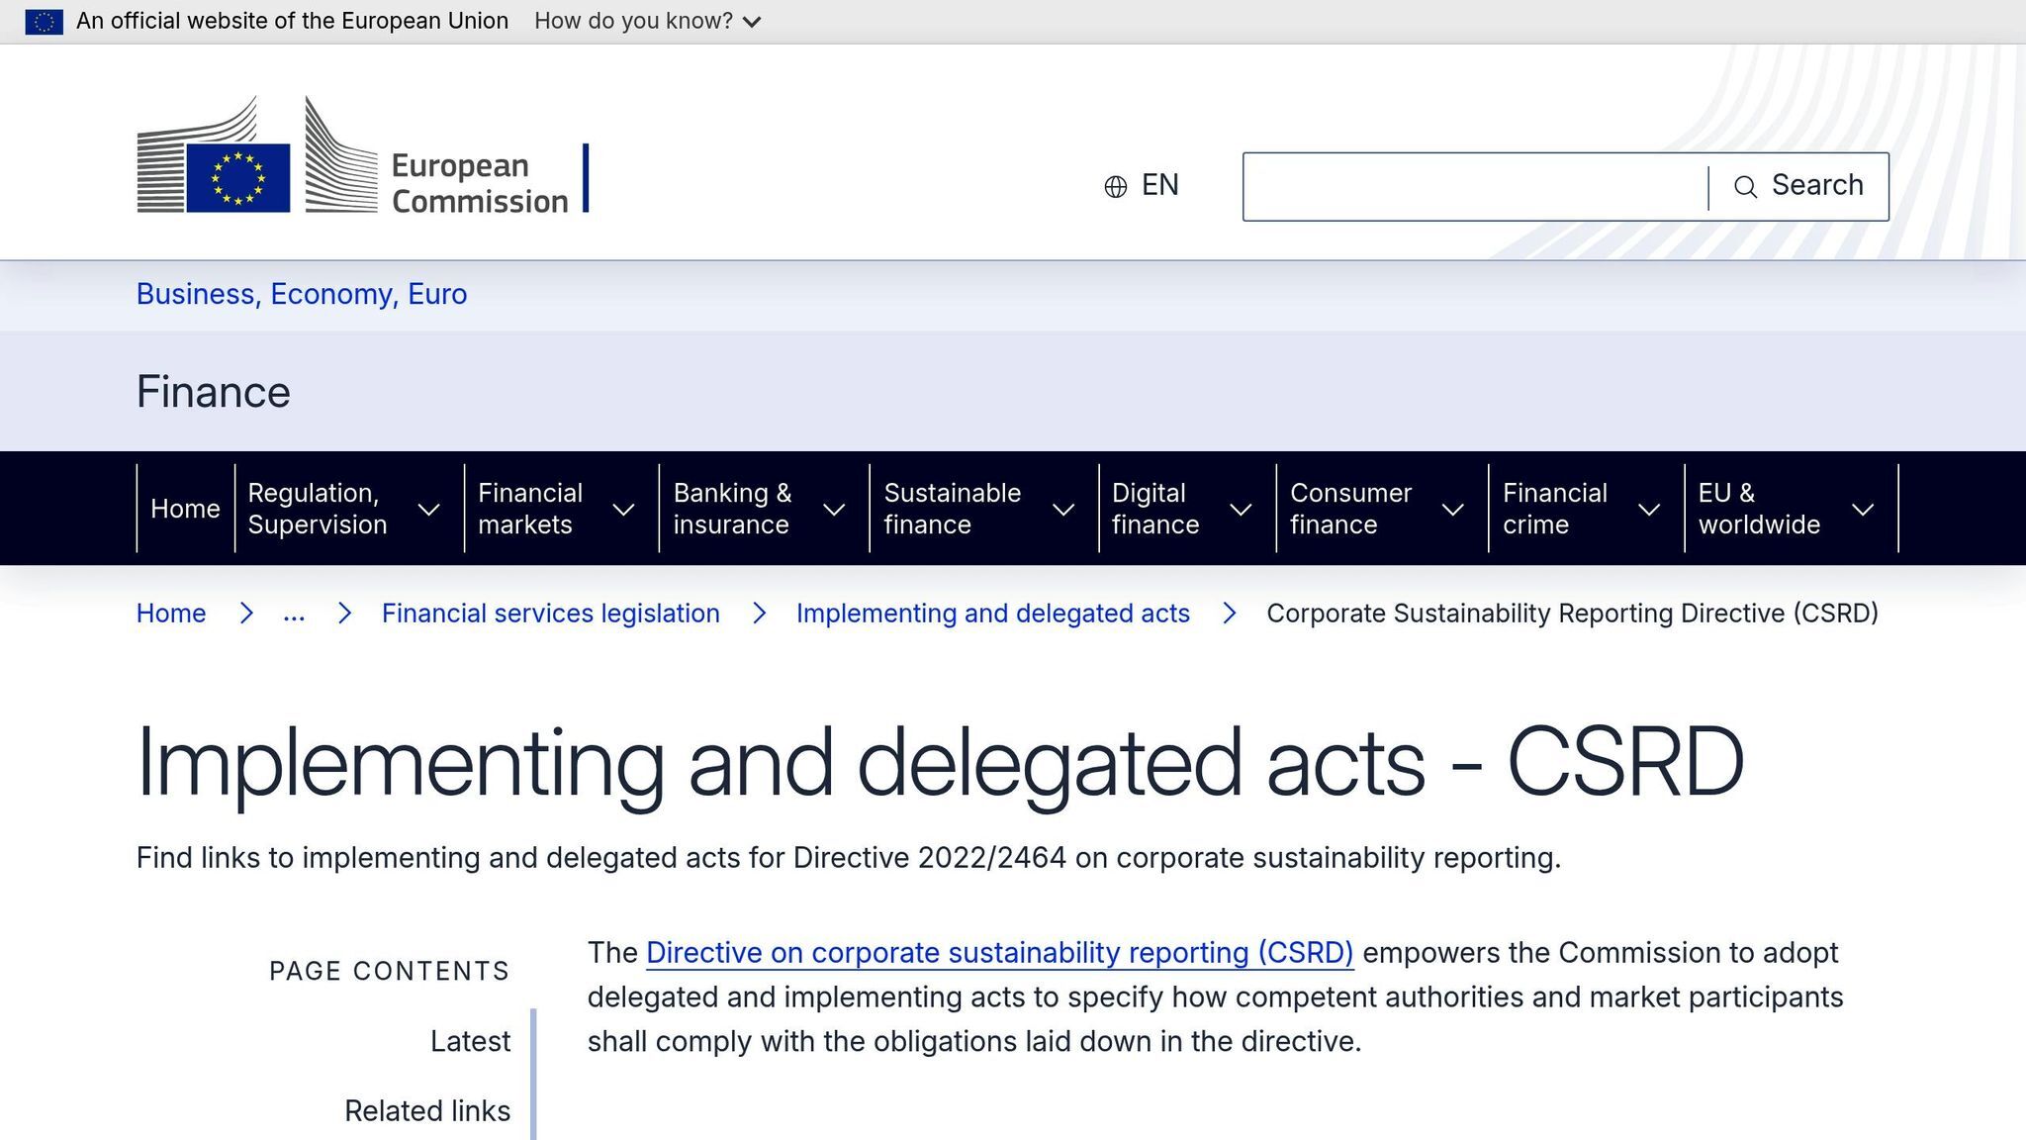Open the Financial crime section
Viewport: 2026px width, 1140px height.
click(x=1555, y=509)
